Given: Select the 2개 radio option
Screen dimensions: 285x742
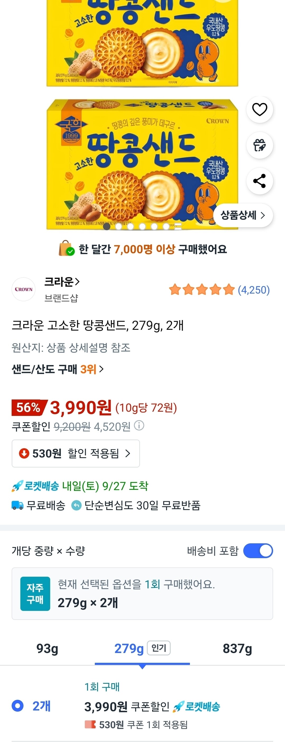Looking at the screenshot, I should [18, 706].
